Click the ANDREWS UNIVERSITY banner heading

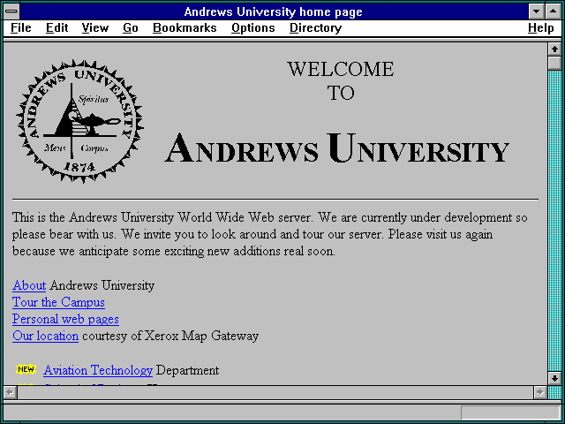[x=336, y=148]
